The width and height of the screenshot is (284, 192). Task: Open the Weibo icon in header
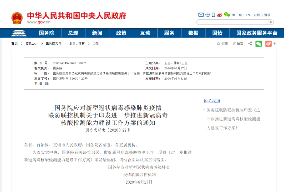click(220, 15)
